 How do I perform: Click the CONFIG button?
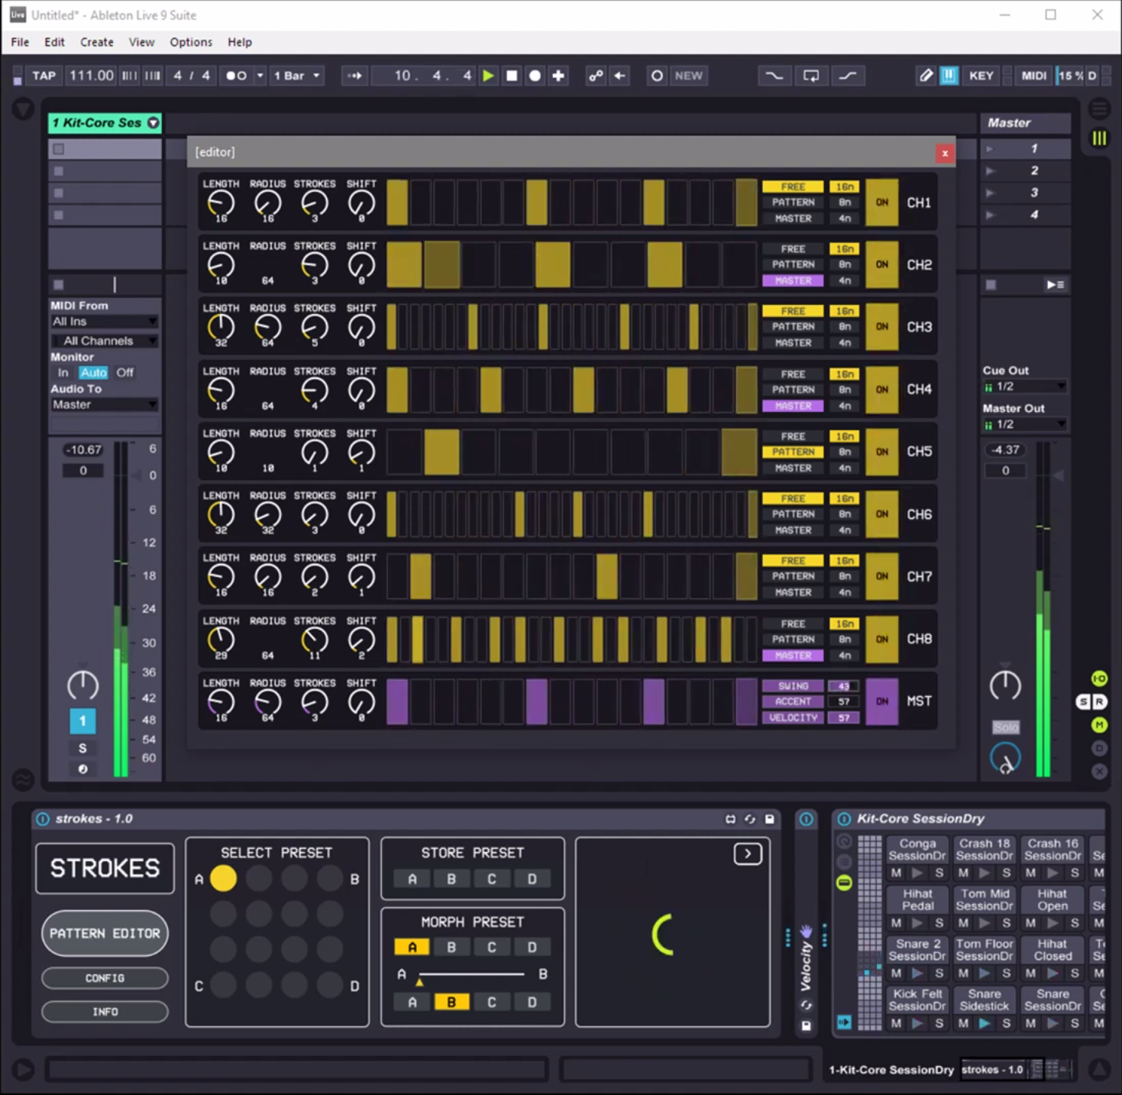click(x=105, y=978)
